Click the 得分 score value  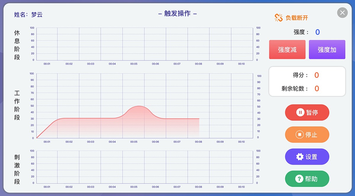click(x=317, y=75)
